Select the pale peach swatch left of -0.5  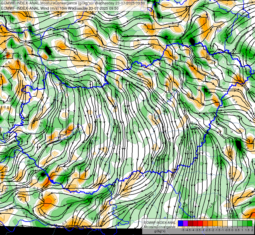(225, 223)
